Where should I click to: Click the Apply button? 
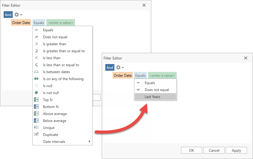click(236, 151)
